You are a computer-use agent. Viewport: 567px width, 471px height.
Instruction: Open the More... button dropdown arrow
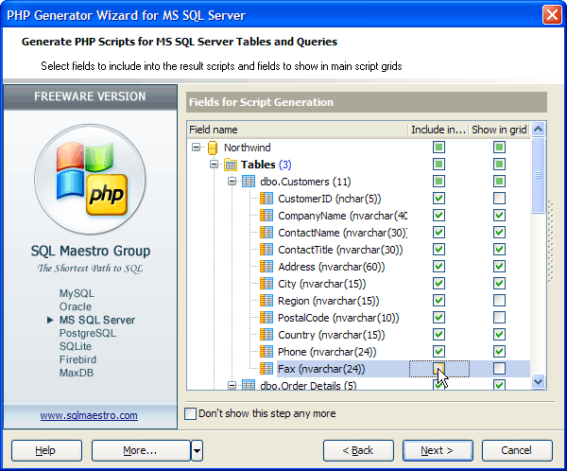coord(197,451)
